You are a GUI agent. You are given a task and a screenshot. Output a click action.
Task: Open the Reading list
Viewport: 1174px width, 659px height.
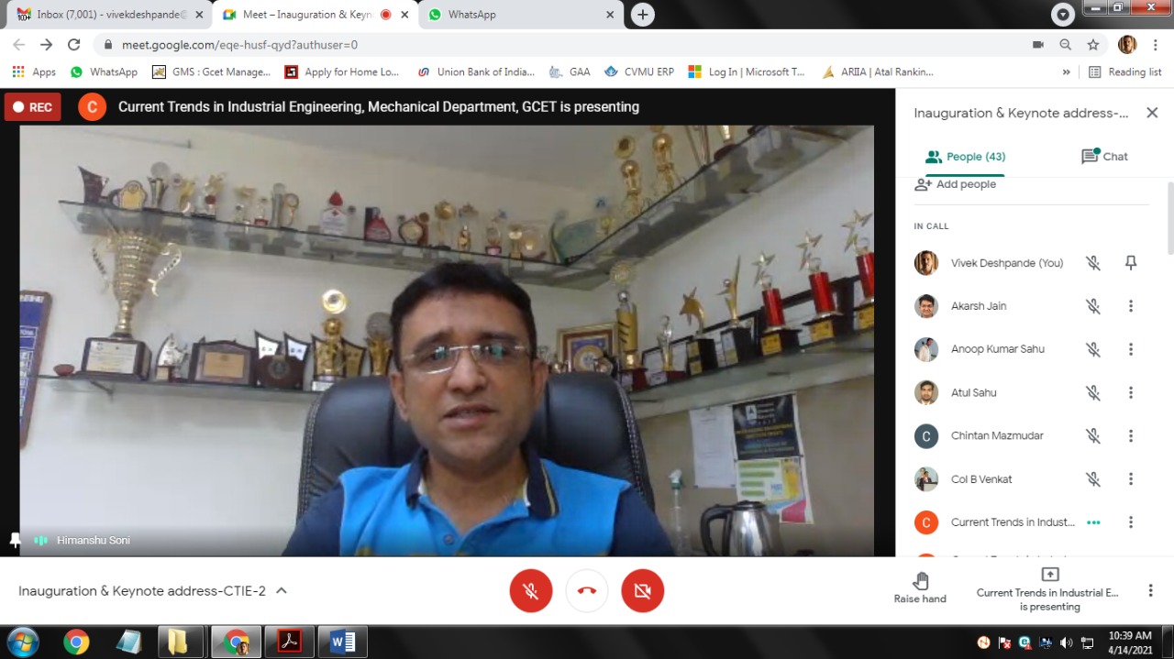1124,71
